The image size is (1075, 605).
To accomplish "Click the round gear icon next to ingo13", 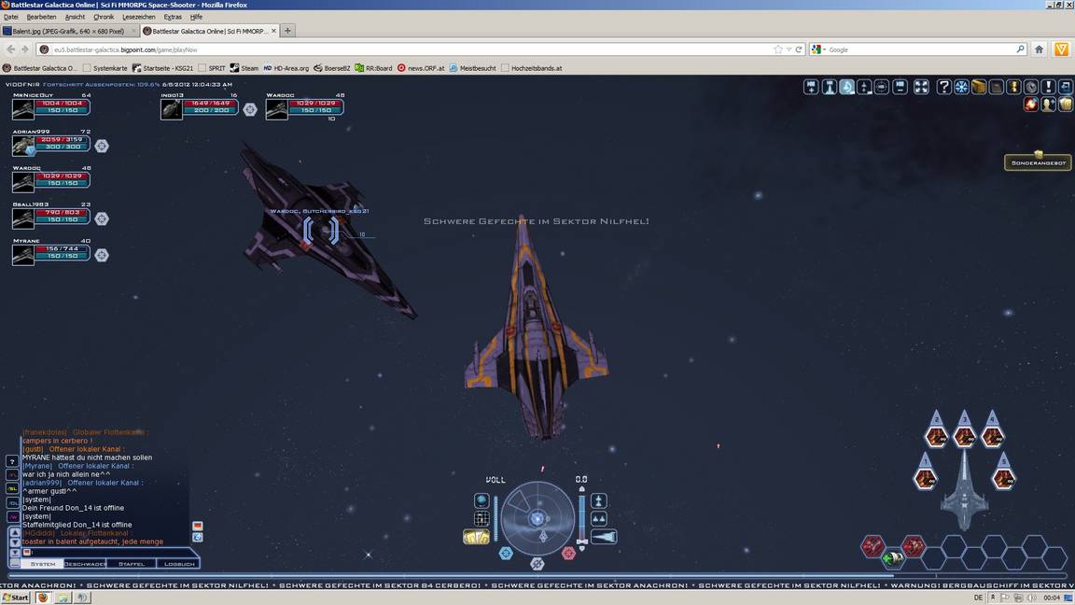I will click(249, 109).
